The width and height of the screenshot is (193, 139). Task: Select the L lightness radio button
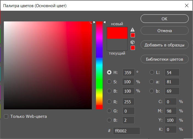click(152, 73)
